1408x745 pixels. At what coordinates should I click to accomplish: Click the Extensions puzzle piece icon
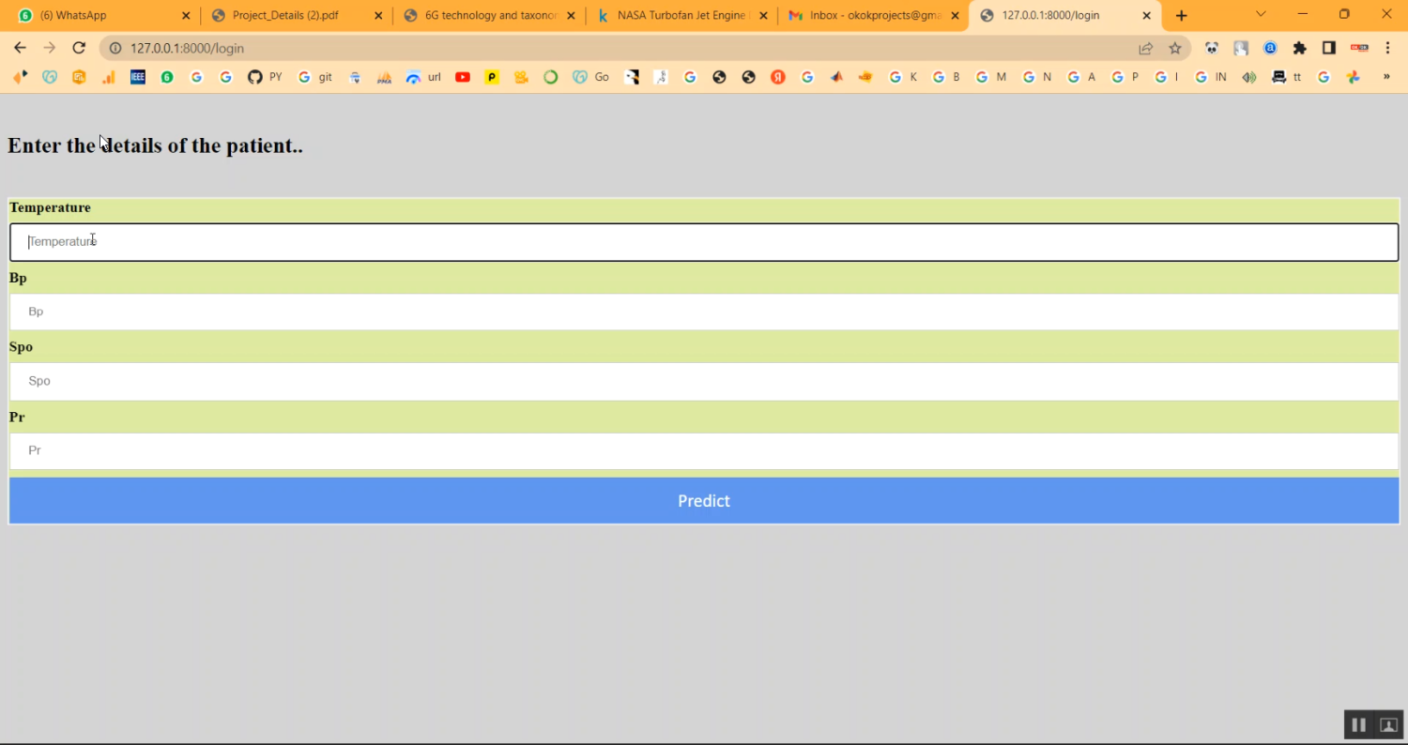tap(1299, 48)
